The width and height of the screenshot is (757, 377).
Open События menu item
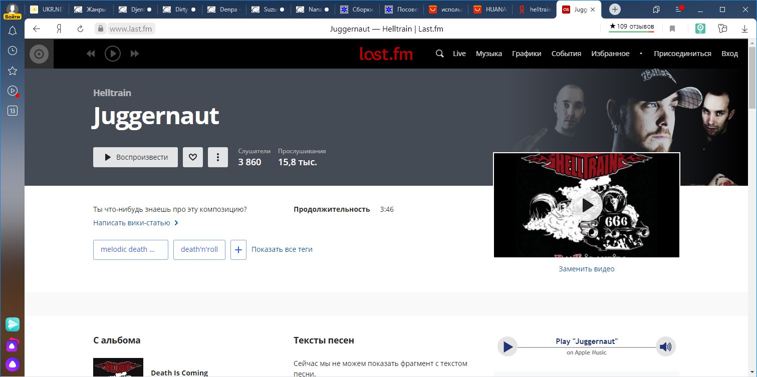pyautogui.click(x=566, y=54)
